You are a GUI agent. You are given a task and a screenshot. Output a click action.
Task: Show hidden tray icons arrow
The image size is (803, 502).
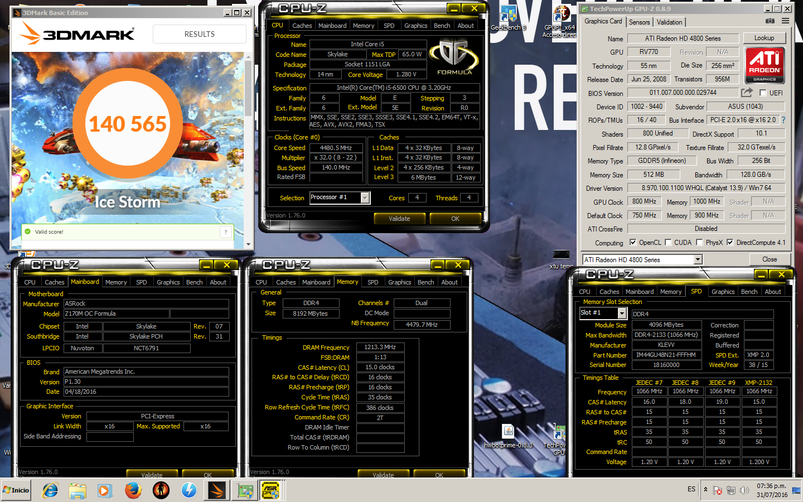(x=705, y=490)
